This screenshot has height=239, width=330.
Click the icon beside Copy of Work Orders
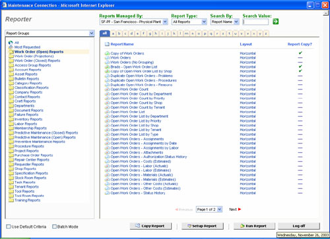[x=107, y=53]
